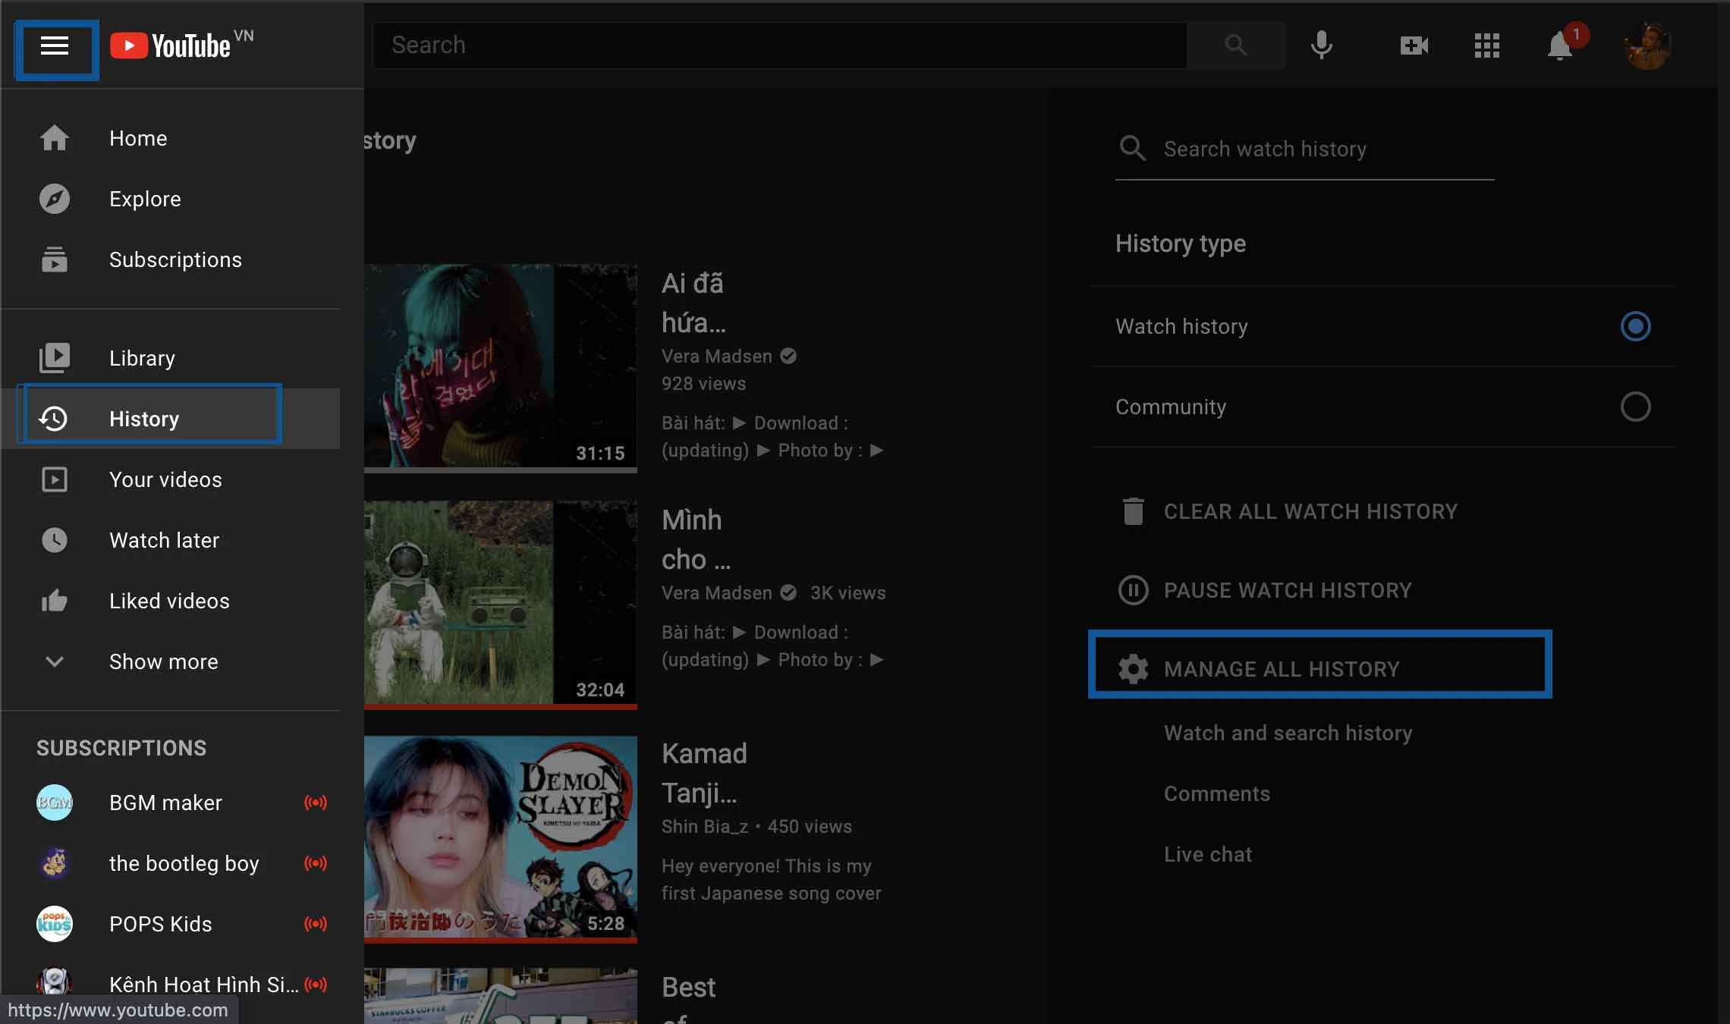
Task: Click the Library icon
Action: click(x=55, y=358)
